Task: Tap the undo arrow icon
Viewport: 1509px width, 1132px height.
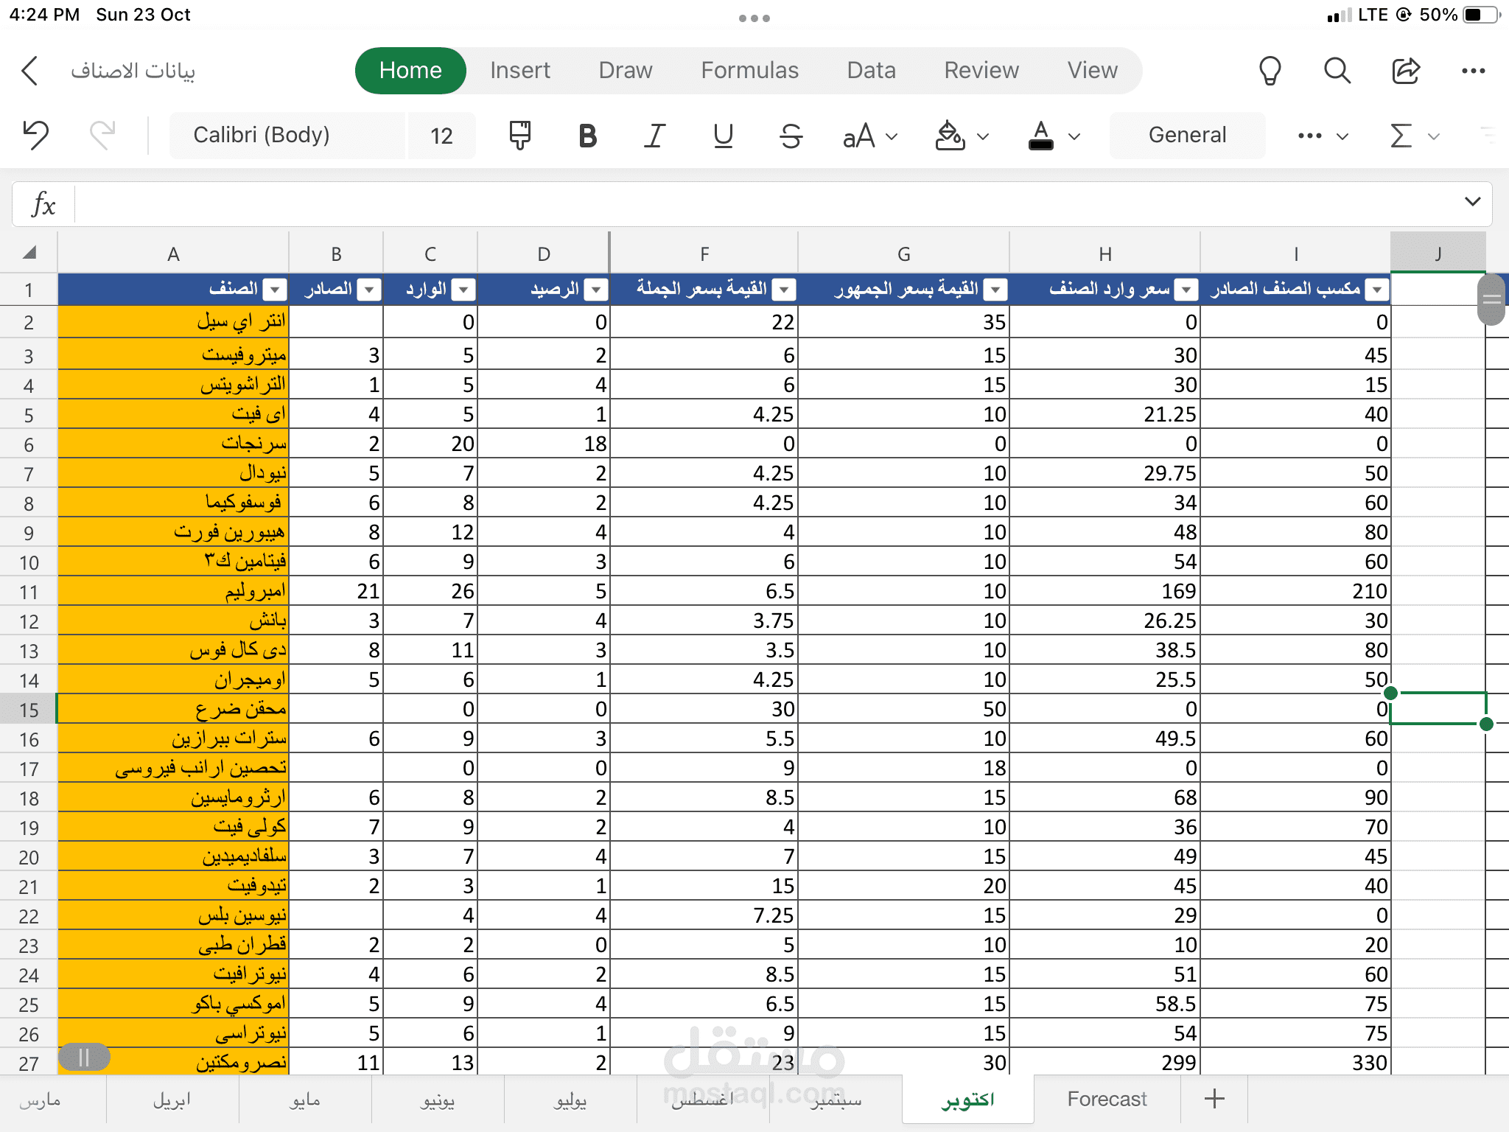Action: (x=35, y=135)
